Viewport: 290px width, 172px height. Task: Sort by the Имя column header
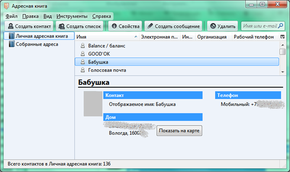tap(107, 37)
